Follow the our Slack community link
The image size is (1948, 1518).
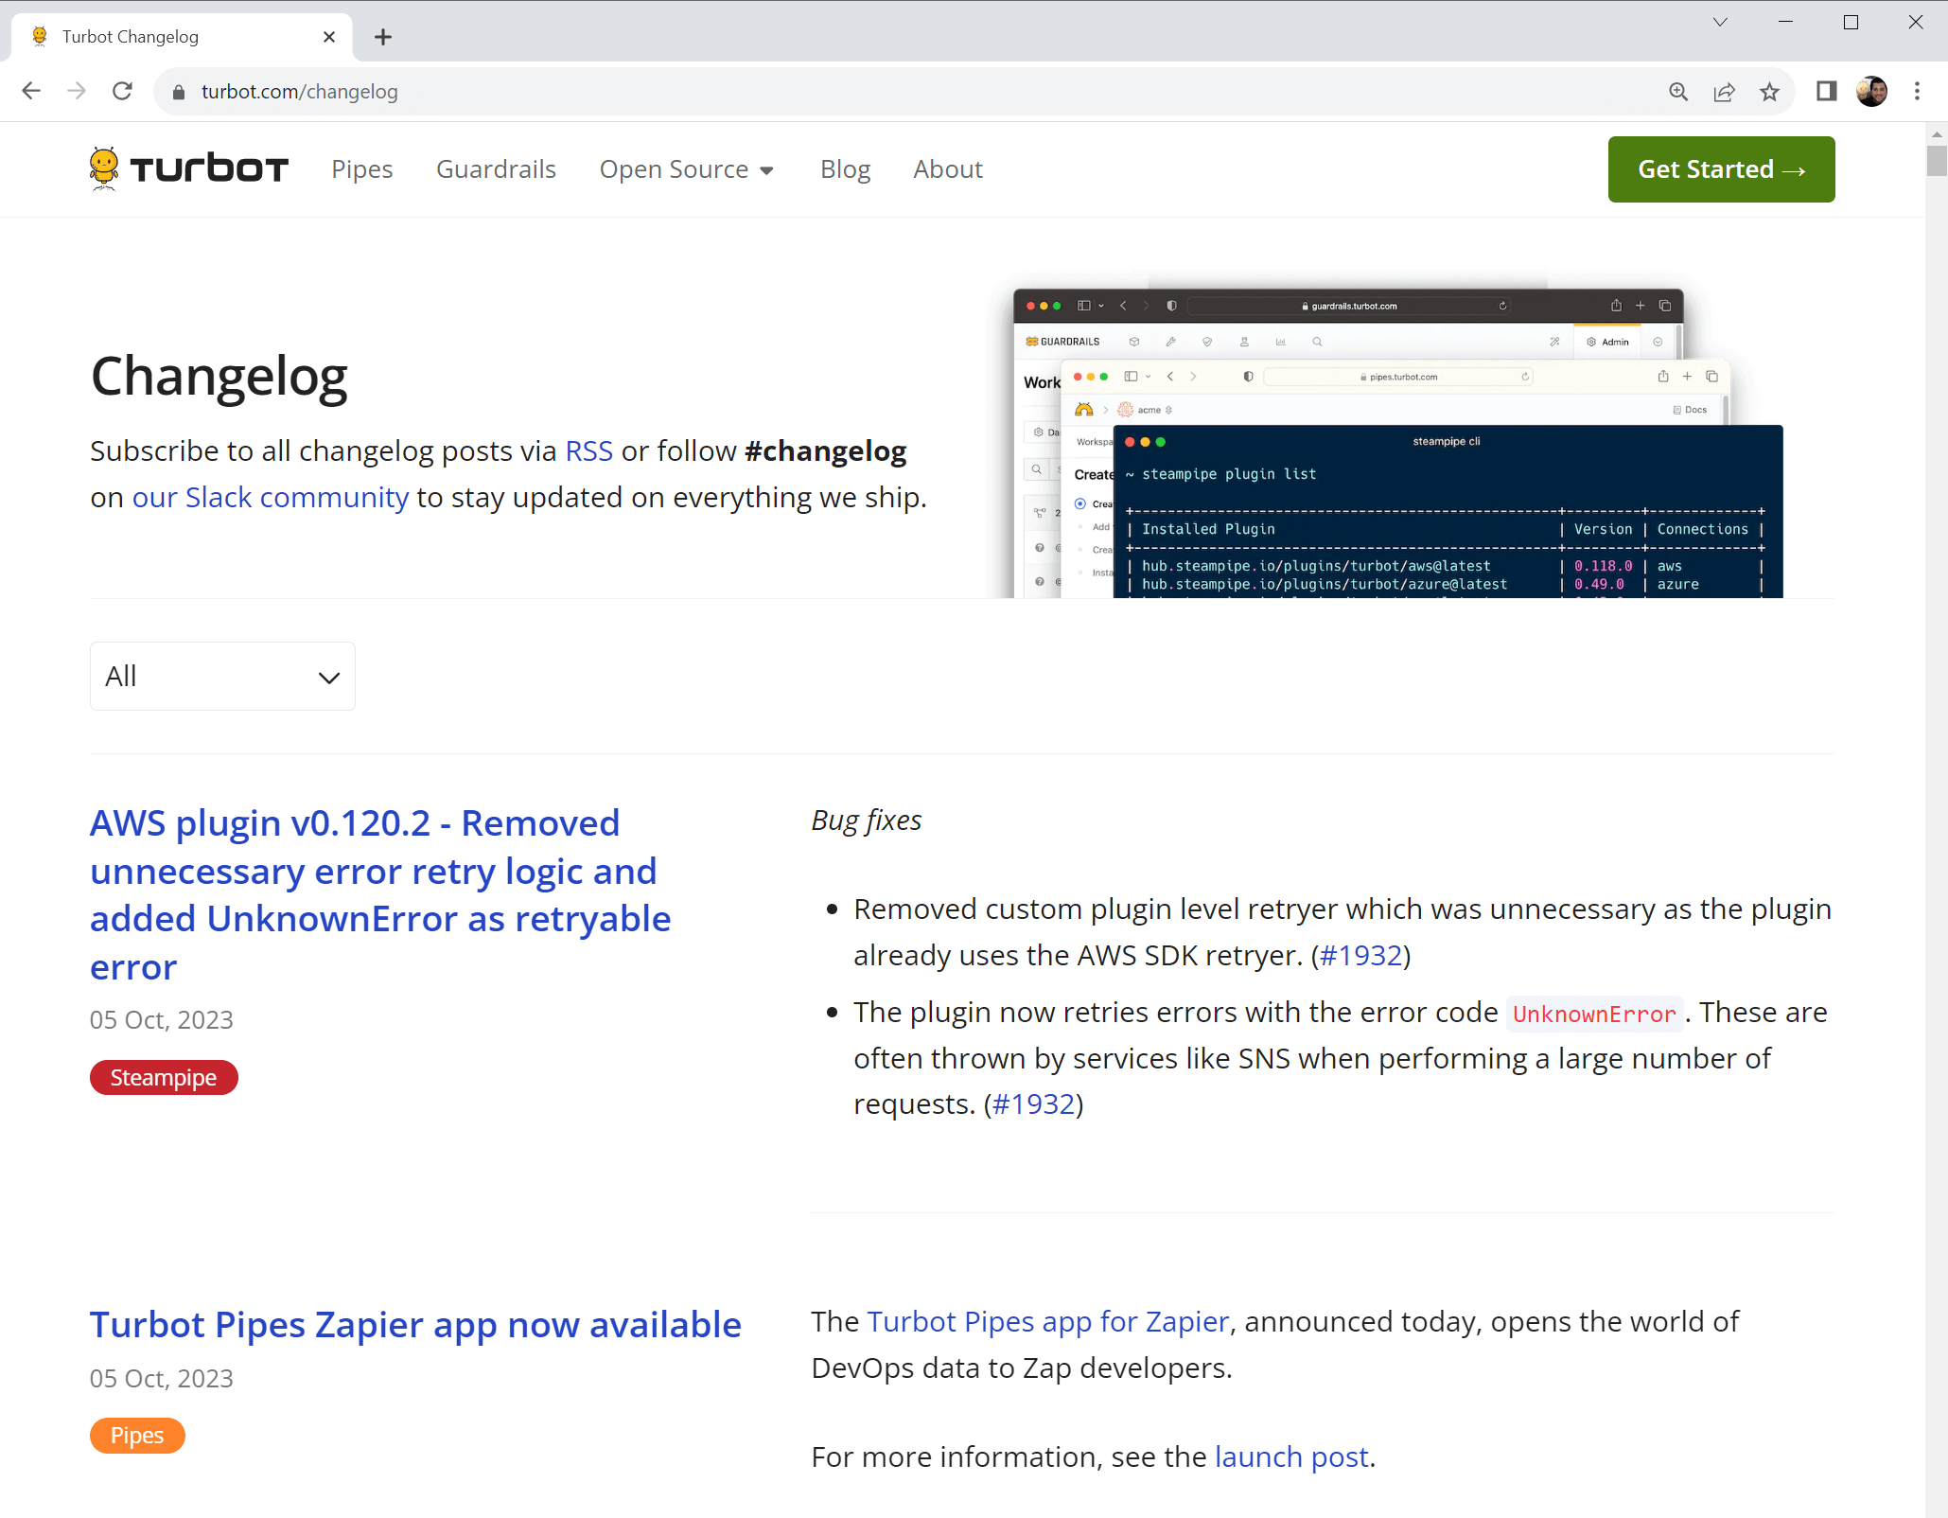coord(271,498)
